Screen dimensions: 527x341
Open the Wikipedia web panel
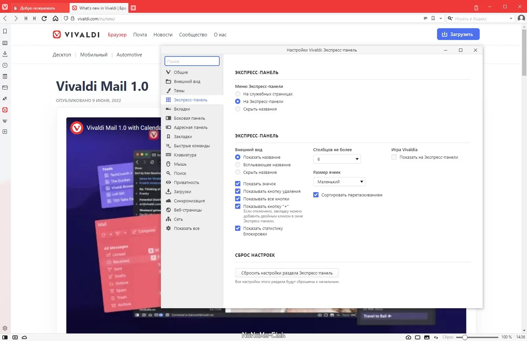[5, 121]
